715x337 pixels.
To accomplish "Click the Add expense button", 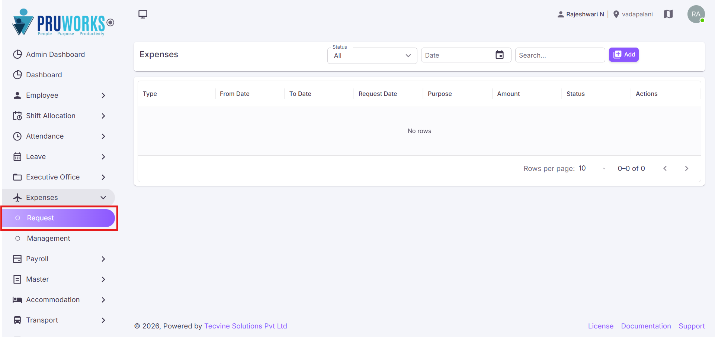I will coord(623,55).
